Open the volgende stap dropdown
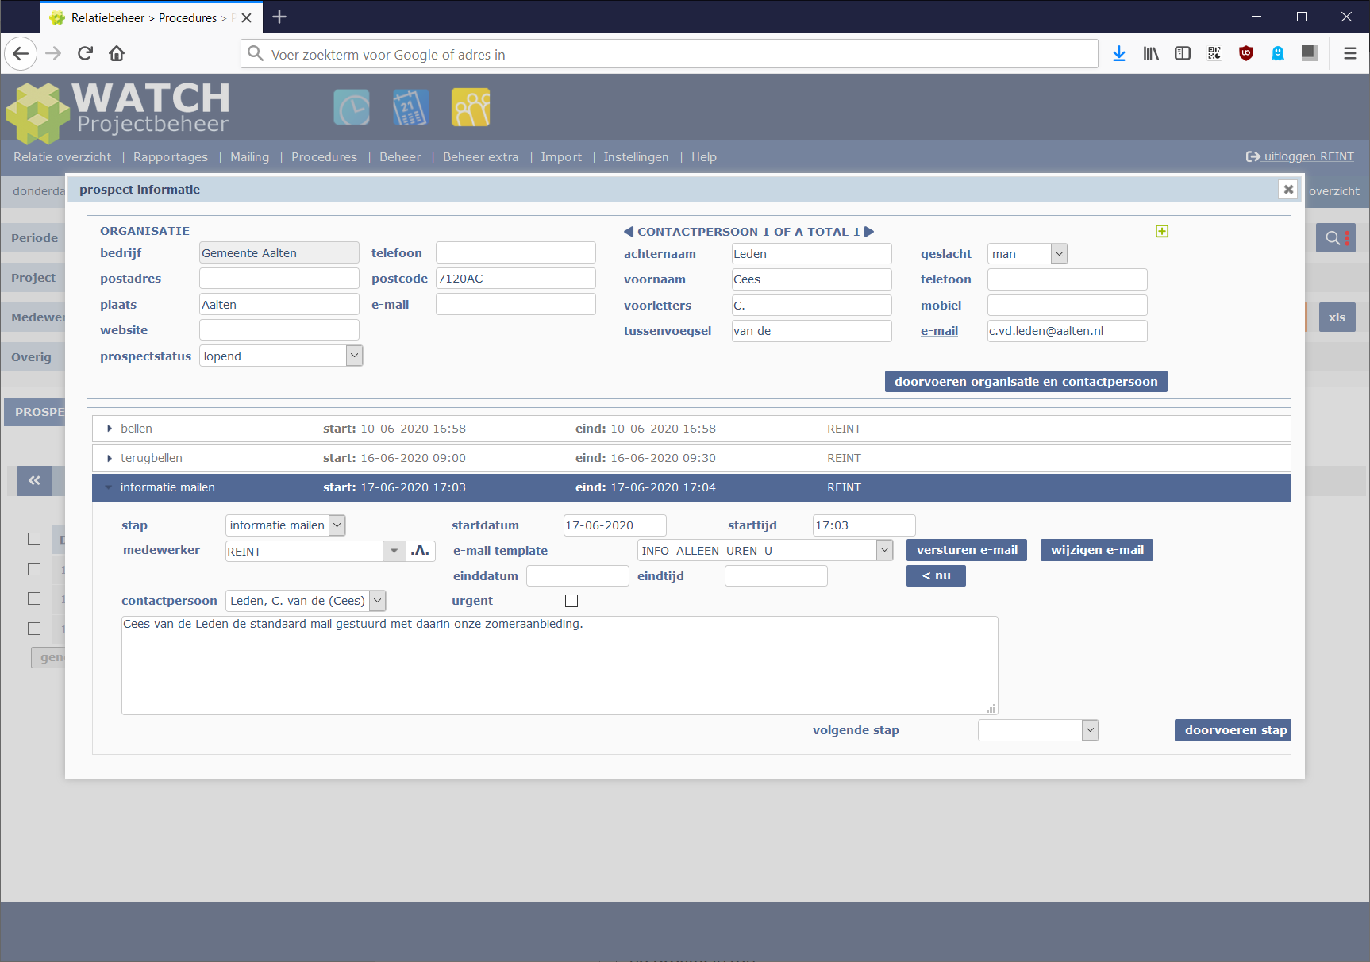Image resolution: width=1370 pixels, height=962 pixels. (1038, 730)
